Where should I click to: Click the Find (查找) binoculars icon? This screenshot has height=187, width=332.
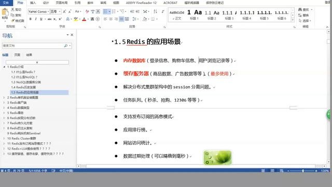300,9
